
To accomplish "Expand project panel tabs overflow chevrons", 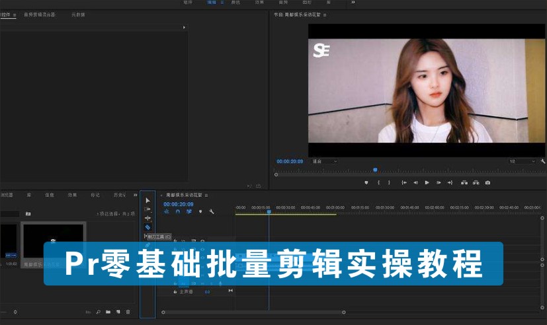I will (x=136, y=195).
